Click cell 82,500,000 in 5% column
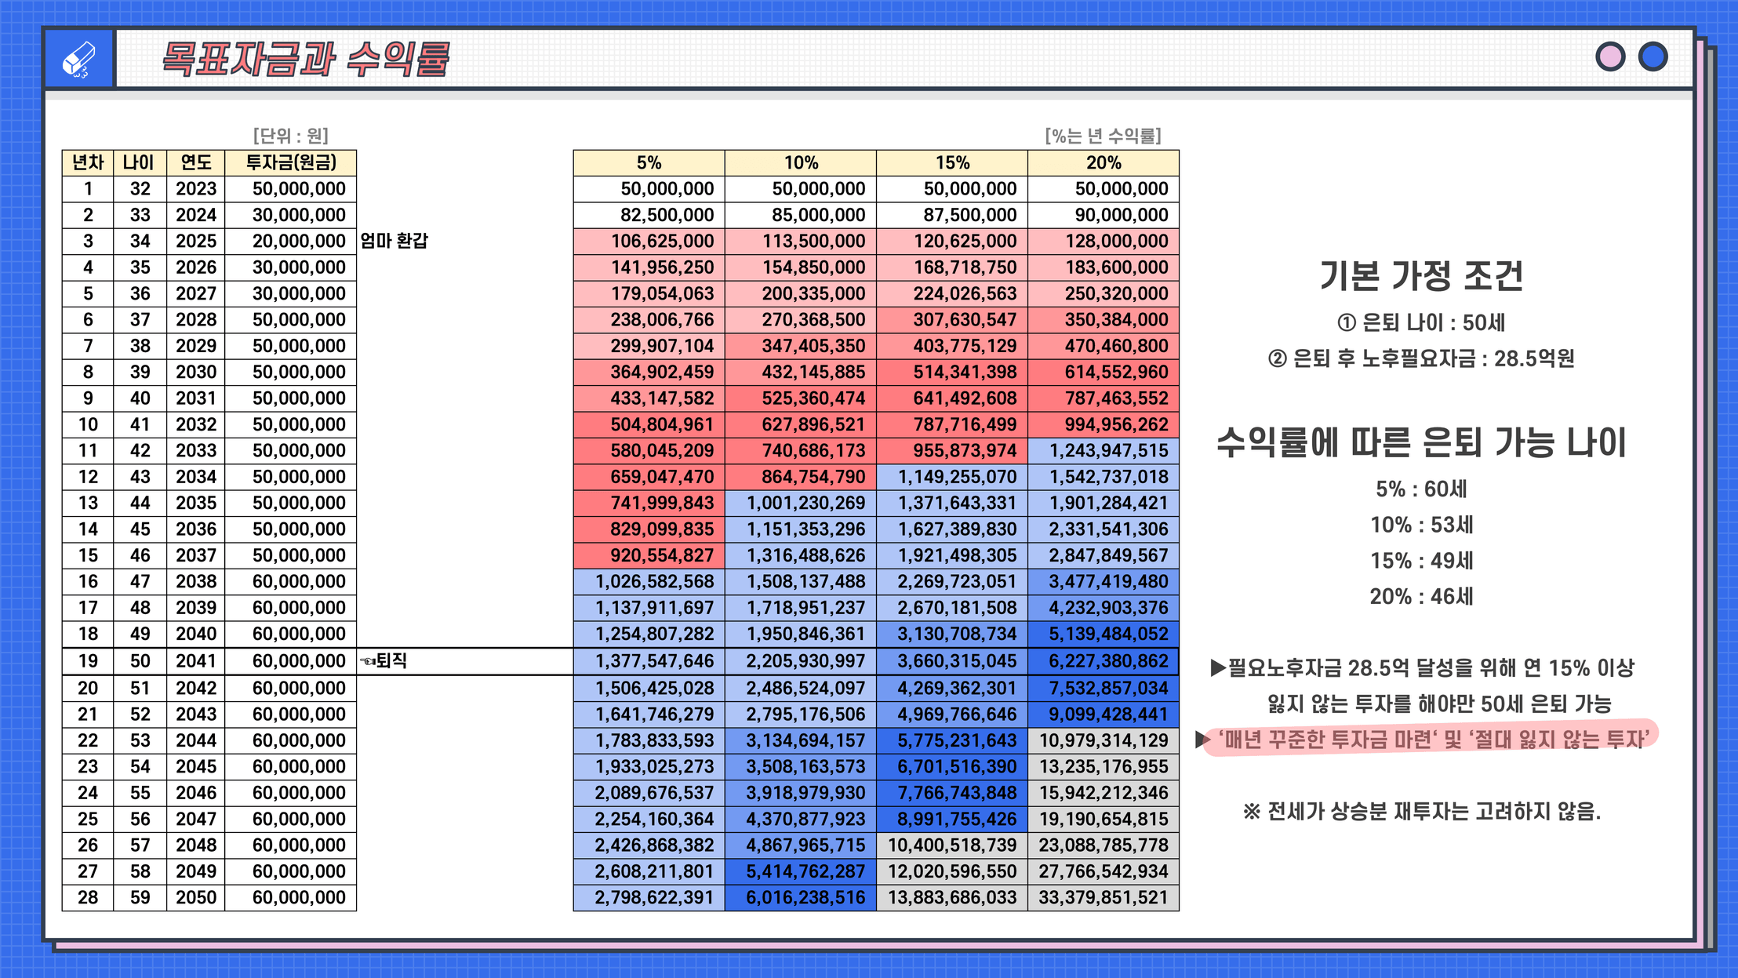 pyautogui.click(x=649, y=215)
